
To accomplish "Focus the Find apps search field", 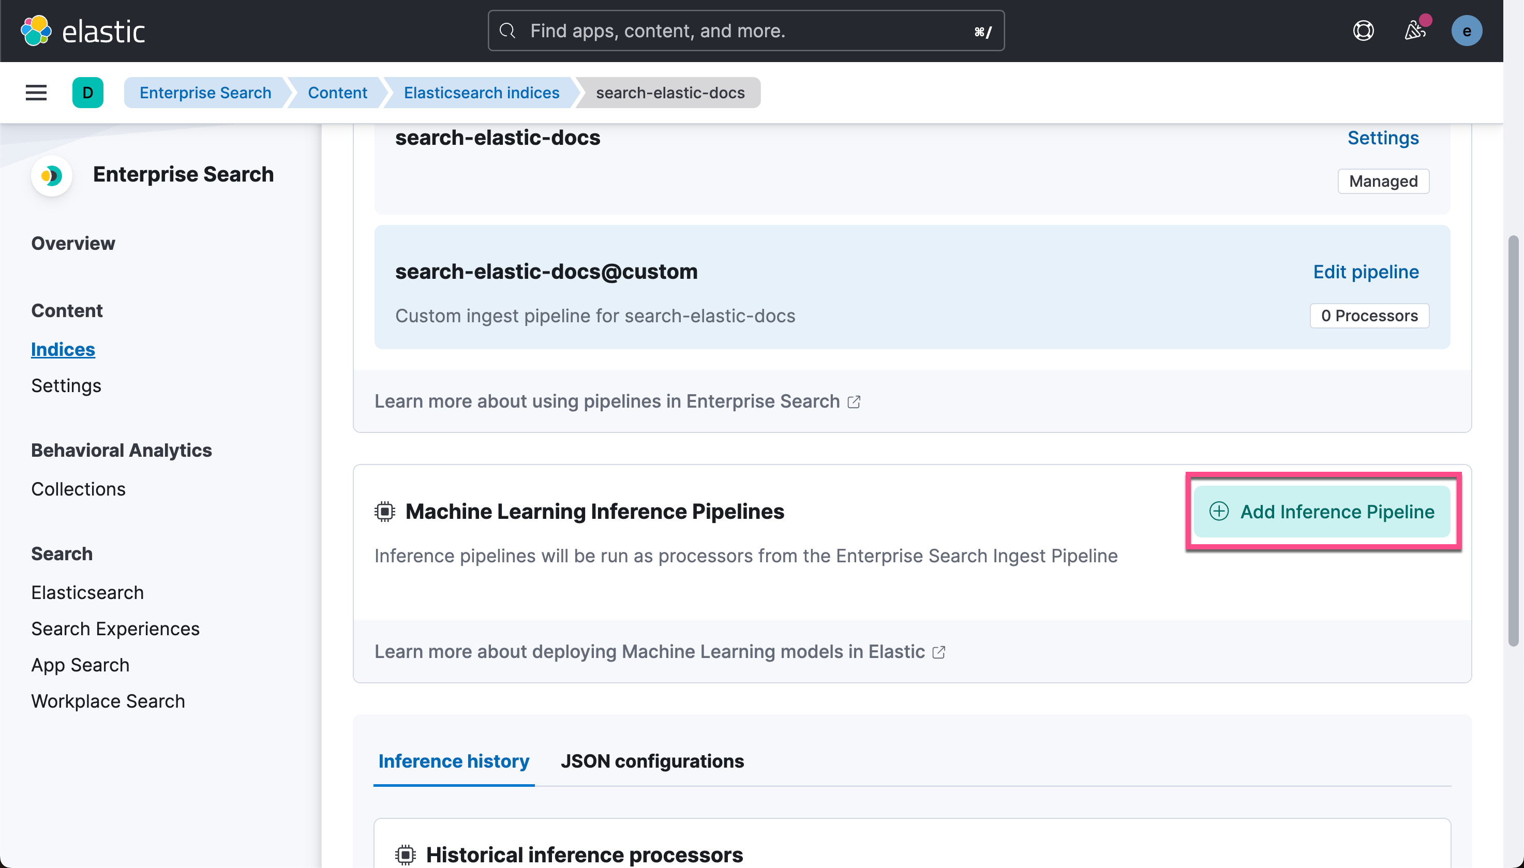I will coord(745,31).
